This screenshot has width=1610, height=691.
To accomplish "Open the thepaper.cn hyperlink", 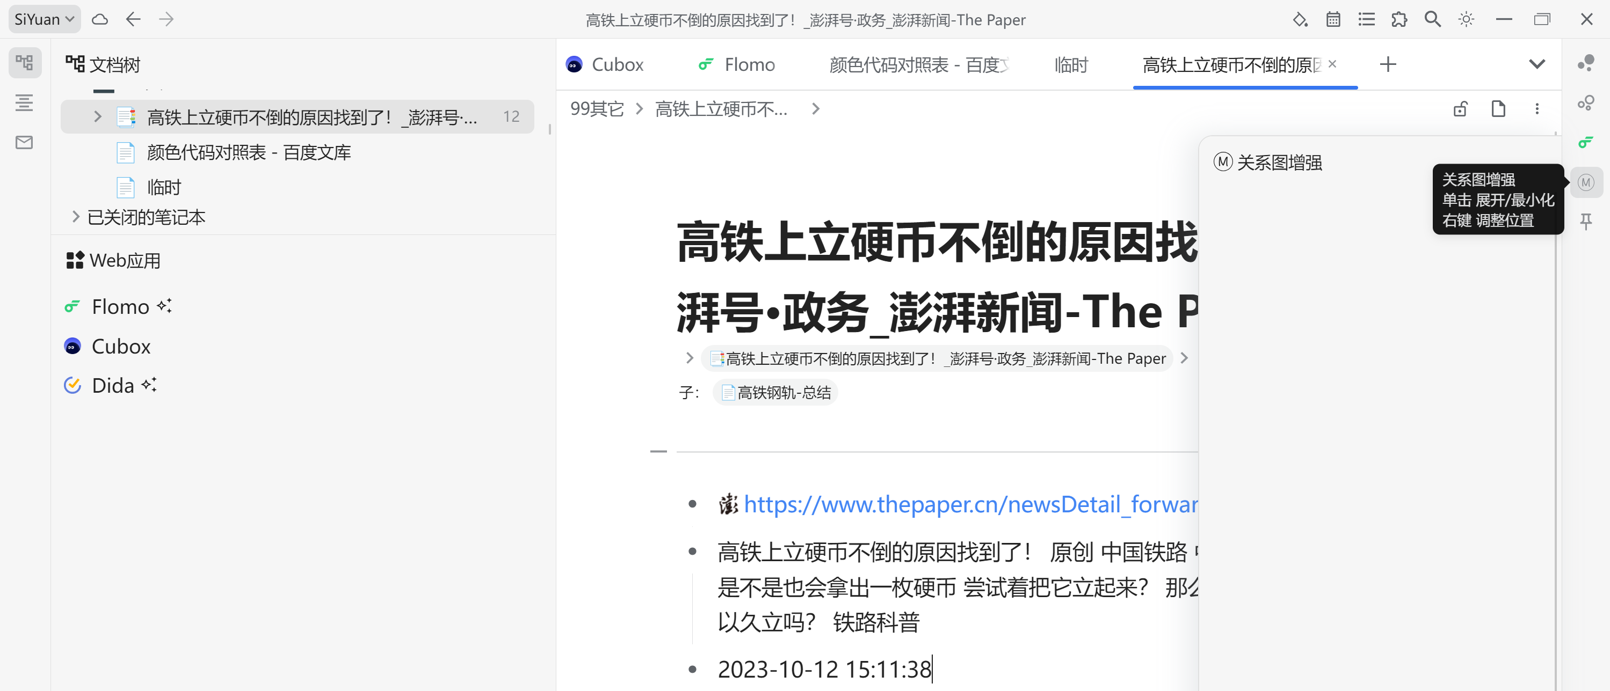I will tap(969, 504).
